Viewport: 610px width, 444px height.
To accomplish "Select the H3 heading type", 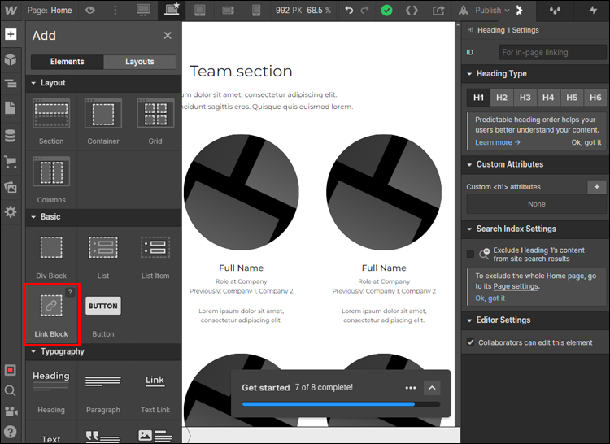I will 525,98.
